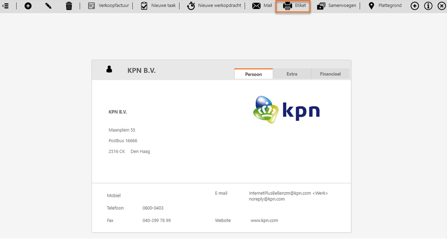The height and width of the screenshot is (239, 447).
Task: Click the bold KPN B.V. name above the address
Action: 118,112
